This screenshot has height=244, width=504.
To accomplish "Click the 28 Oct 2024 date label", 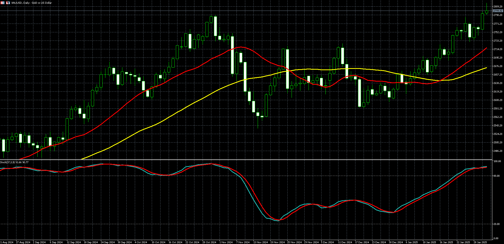I will [209, 242].
